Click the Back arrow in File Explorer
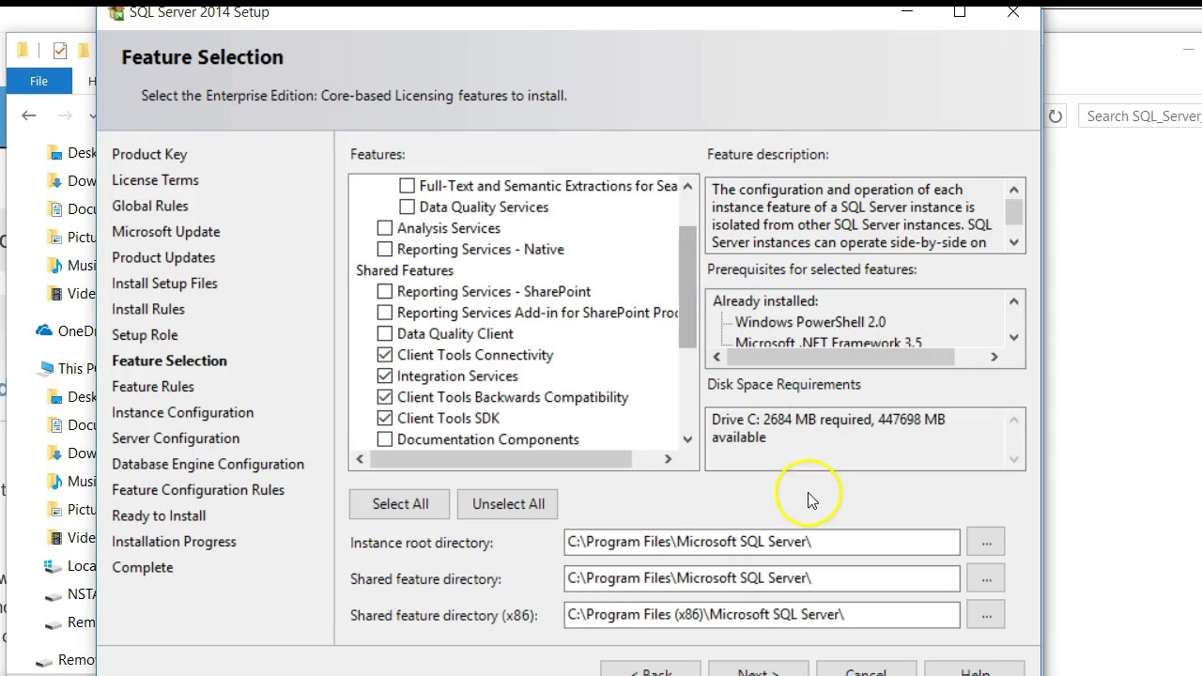This screenshot has height=676, width=1202. pyautogui.click(x=28, y=115)
